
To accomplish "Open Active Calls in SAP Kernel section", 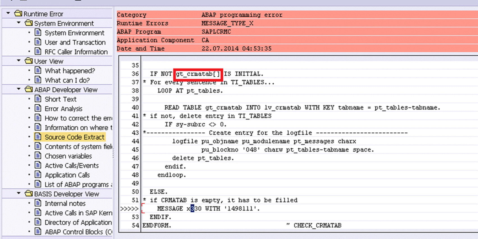I will (78, 213).
